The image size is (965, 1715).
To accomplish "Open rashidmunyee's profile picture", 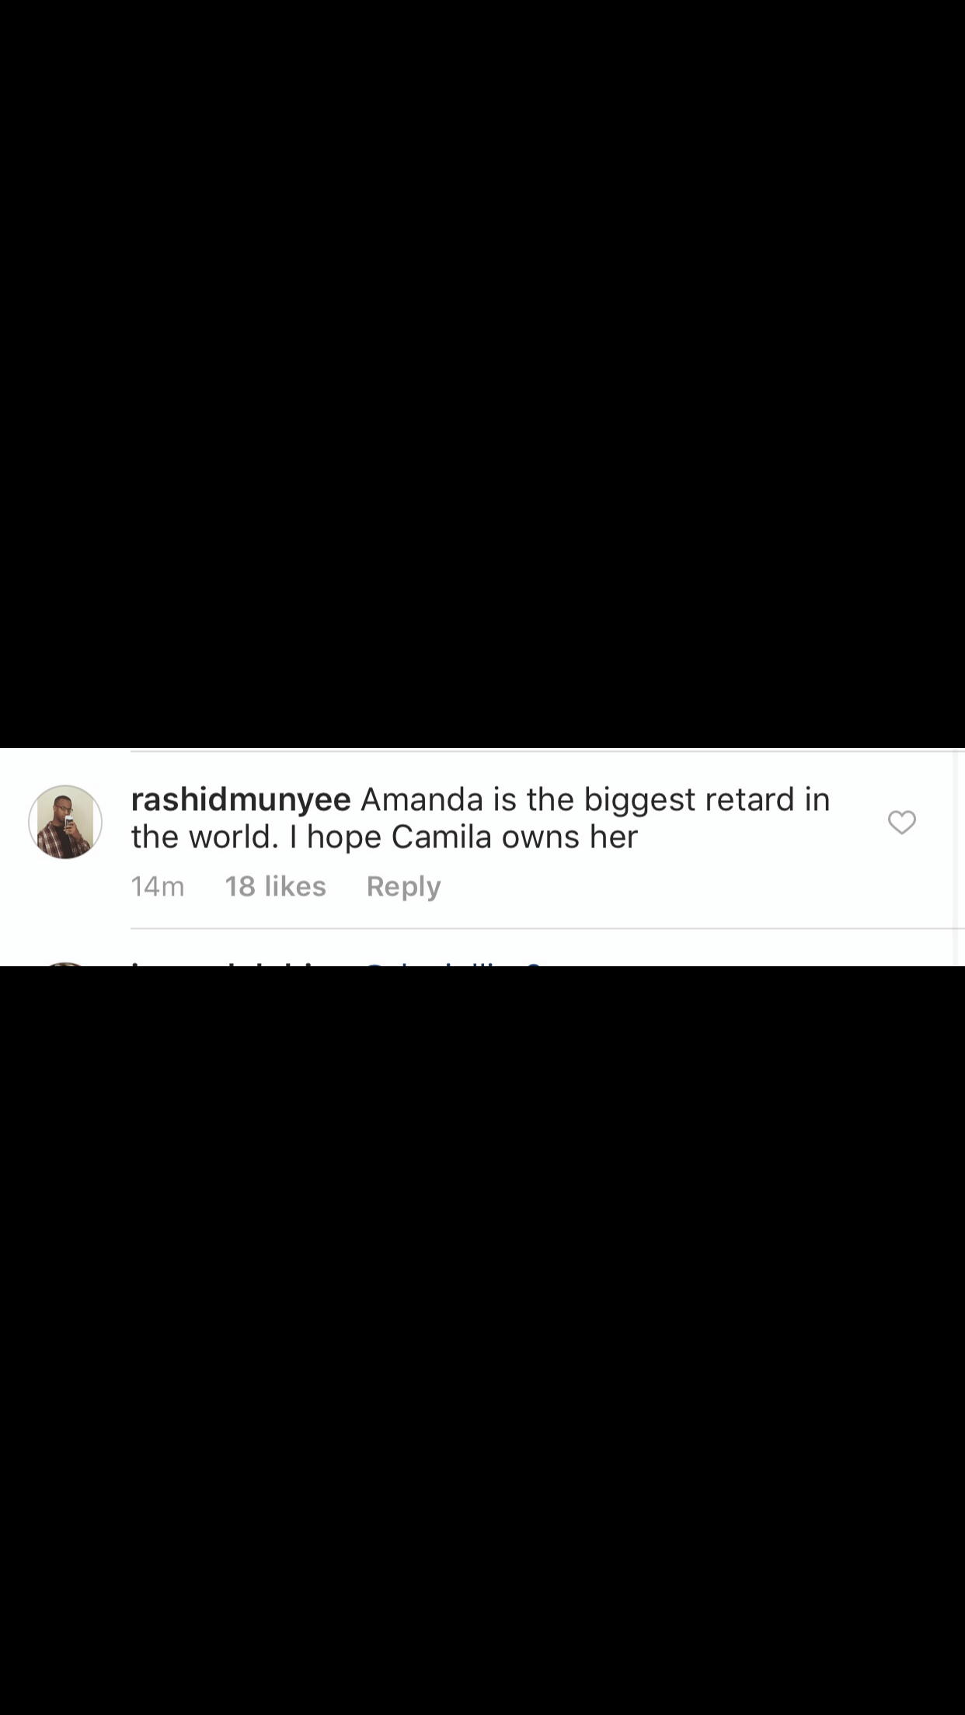I will (x=65, y=822).
